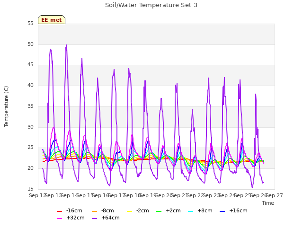Image resolution: width=303 pixels, height=227 pixels.
Task: Click the -16cm legend label
Action: coord(74,210)
